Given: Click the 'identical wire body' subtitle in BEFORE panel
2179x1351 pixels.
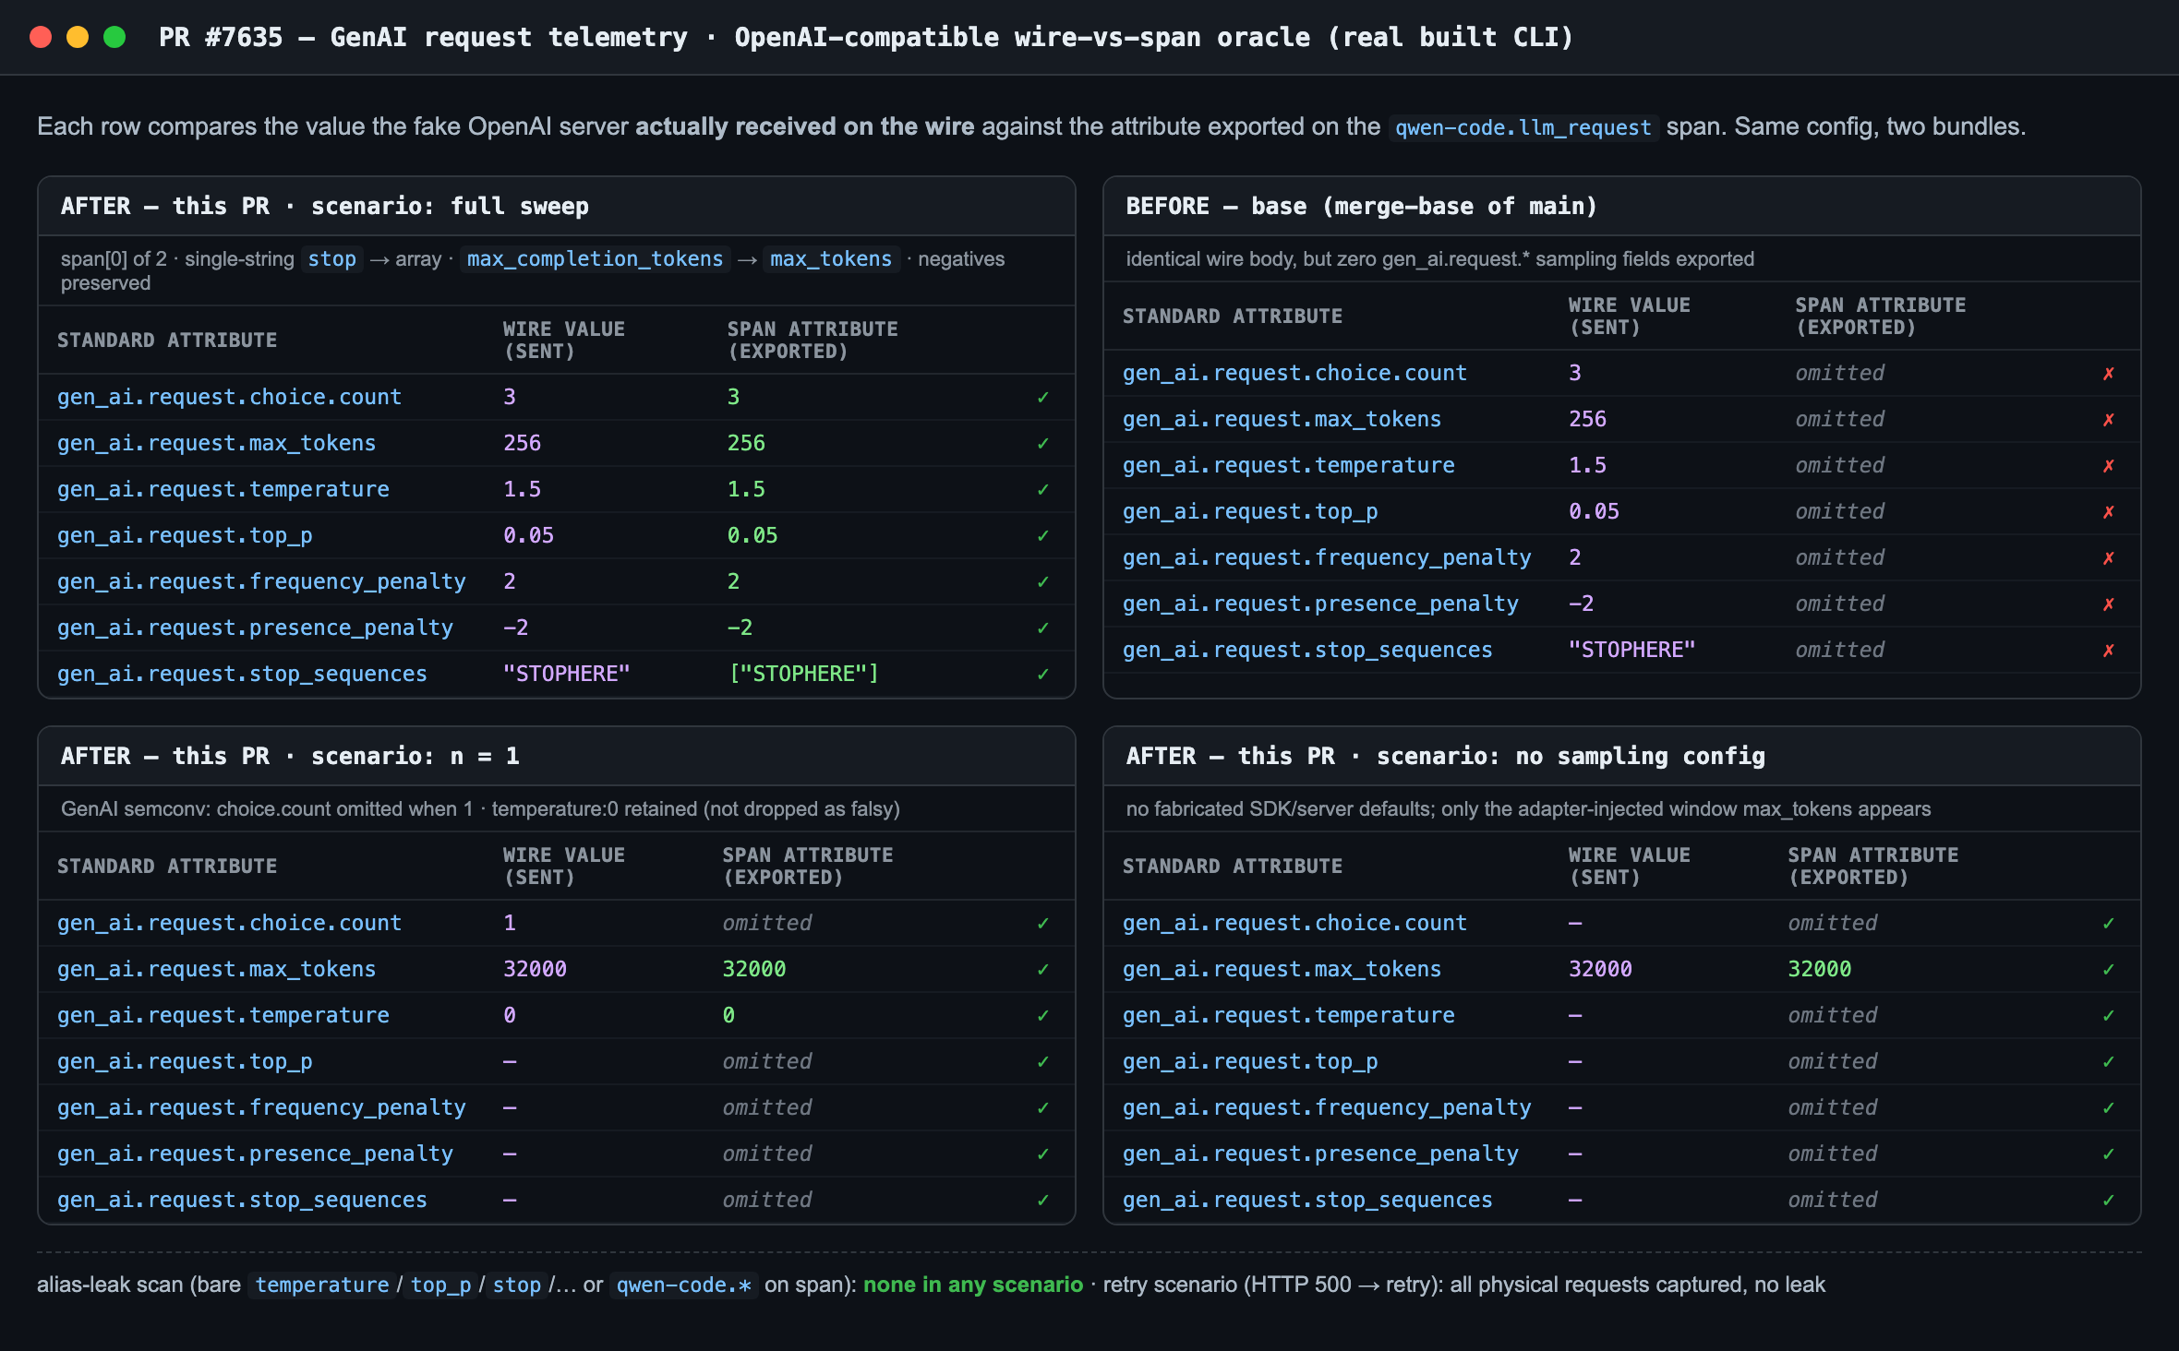Looking at the screenshot, I should tap(1439, 259).
